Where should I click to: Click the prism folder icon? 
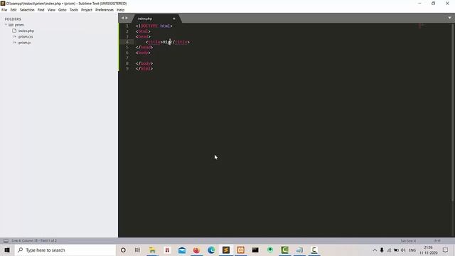(11, 25)
